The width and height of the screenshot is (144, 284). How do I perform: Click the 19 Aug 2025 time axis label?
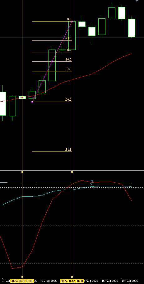click(x=130, y=281)
